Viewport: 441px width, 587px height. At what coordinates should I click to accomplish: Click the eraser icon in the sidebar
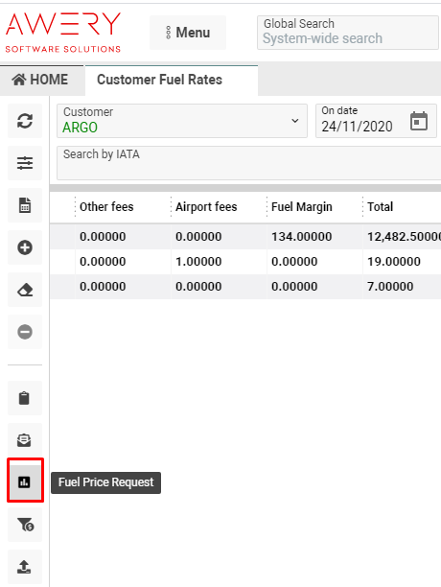click(25, 290)
